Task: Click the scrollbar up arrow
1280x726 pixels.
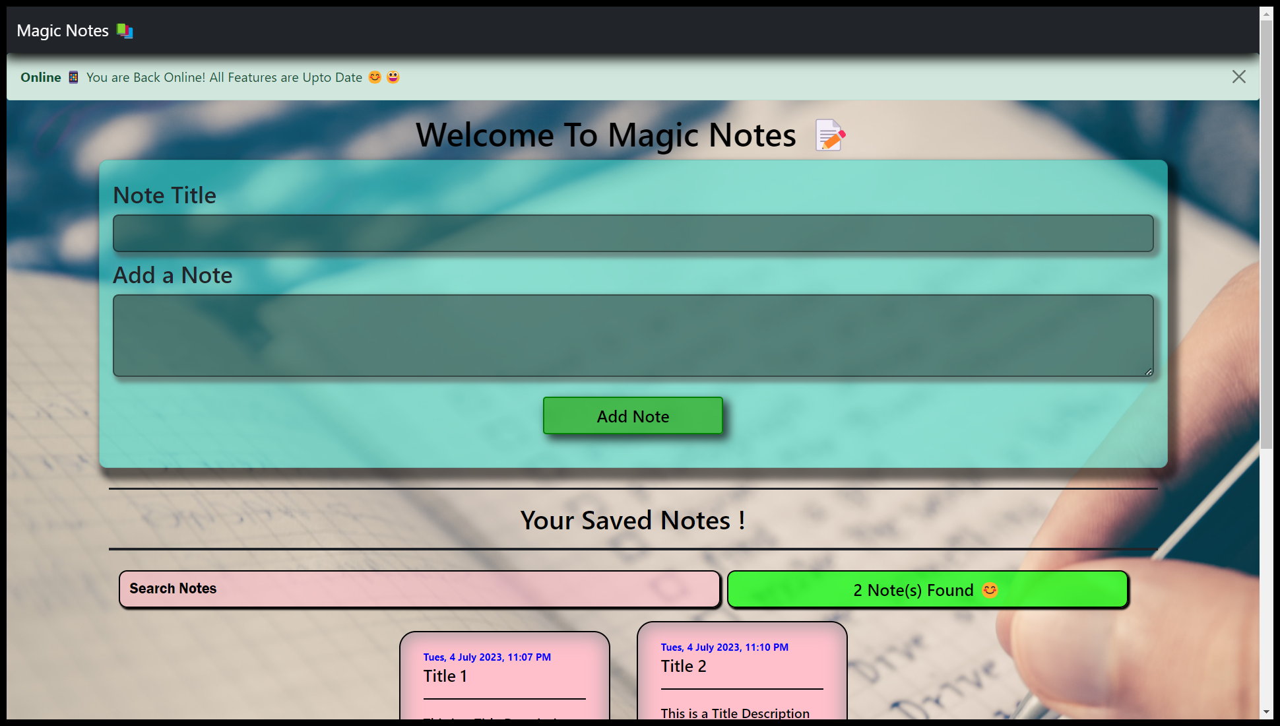Action: tap(1265, 13)
